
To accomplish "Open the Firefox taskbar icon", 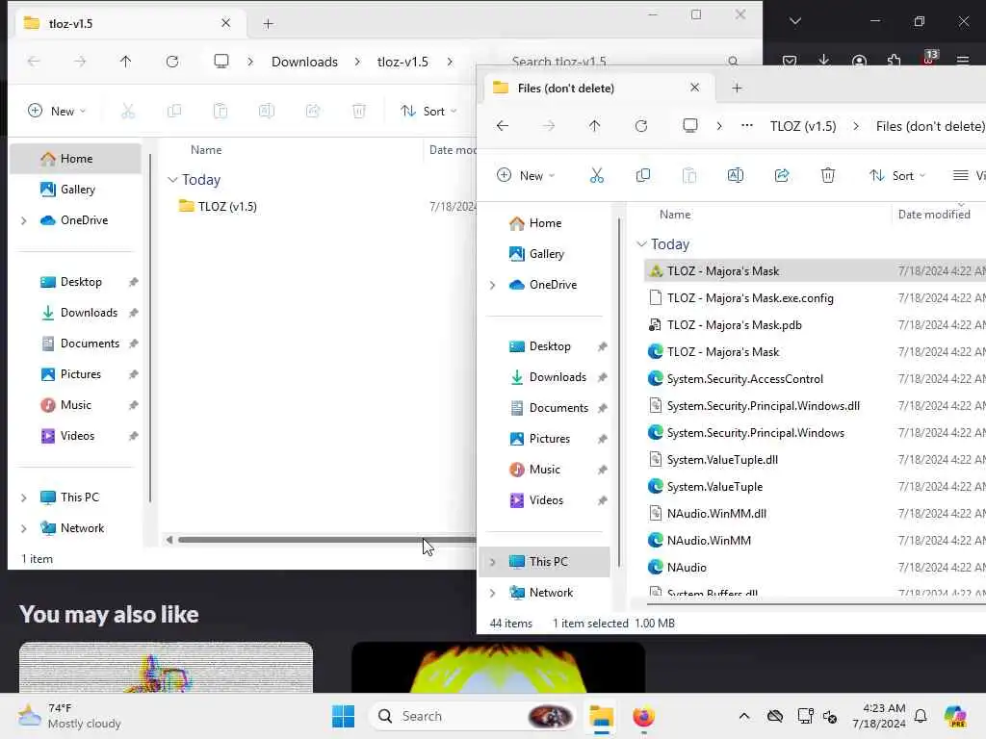I will (x=643, y=716).
